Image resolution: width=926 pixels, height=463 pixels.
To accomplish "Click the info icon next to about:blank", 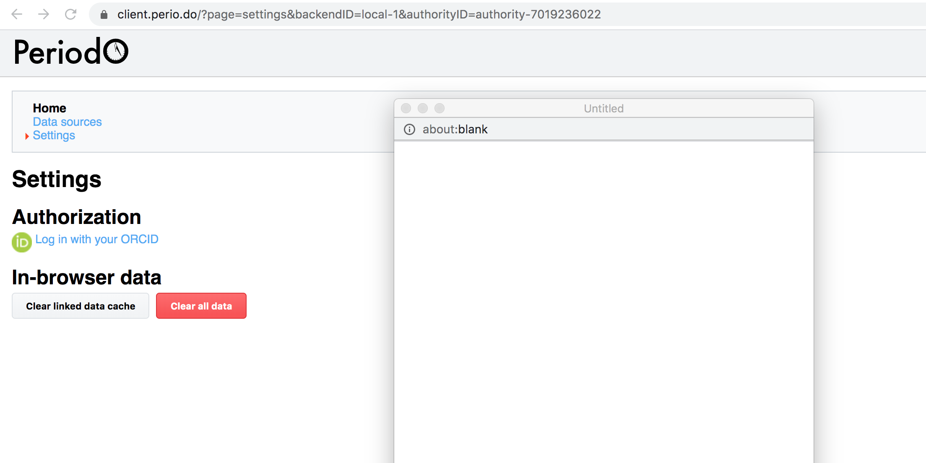I will pyautogui.click(x=409, y=129).
